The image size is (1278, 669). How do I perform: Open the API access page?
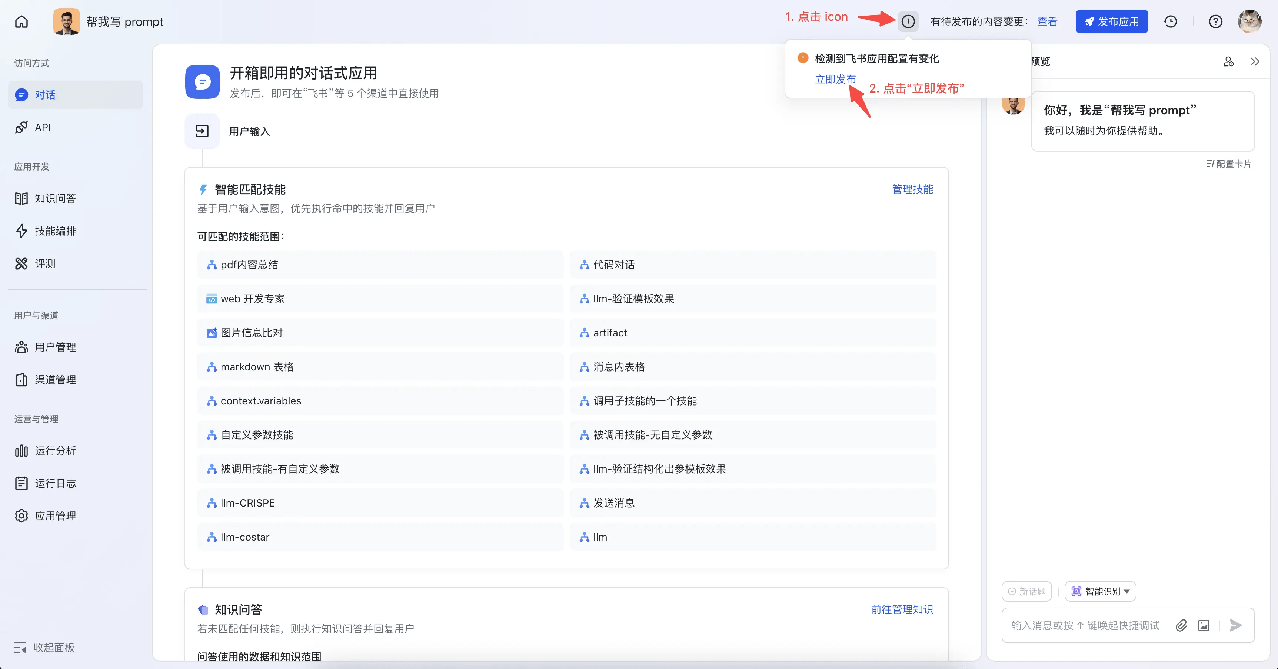(76, 127)
